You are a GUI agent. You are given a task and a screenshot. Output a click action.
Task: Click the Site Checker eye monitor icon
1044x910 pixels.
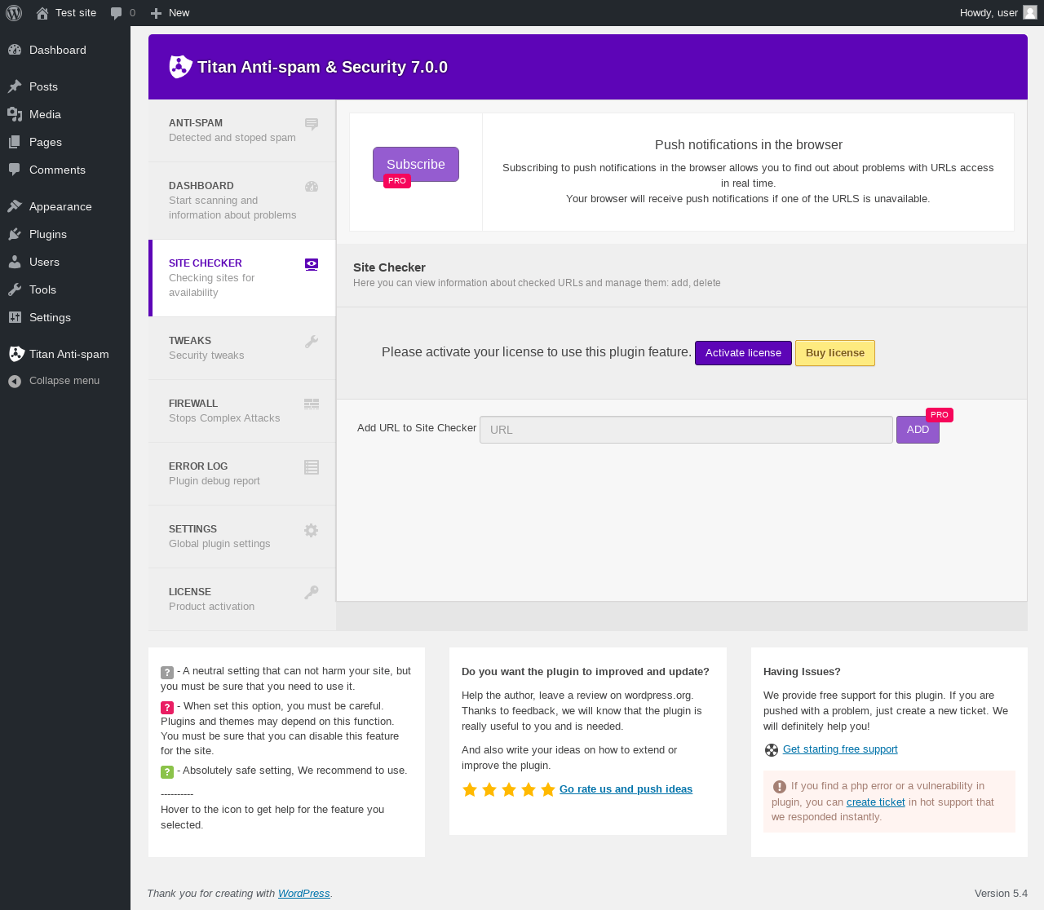[x=312, y=264]
